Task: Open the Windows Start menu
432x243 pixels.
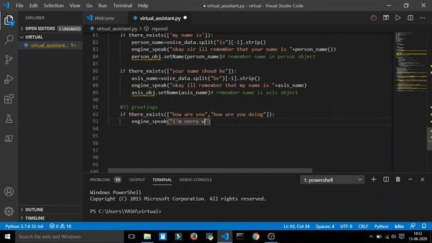Action: [7, 236]
